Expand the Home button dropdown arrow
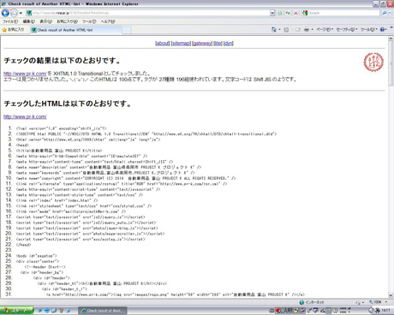This screenshot has height=315, width=394. coord(279,29)
